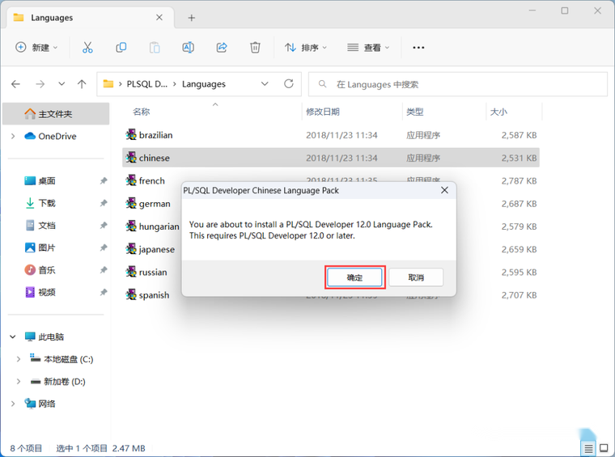Confirm installation with the 确定 button

pos(354,277)
